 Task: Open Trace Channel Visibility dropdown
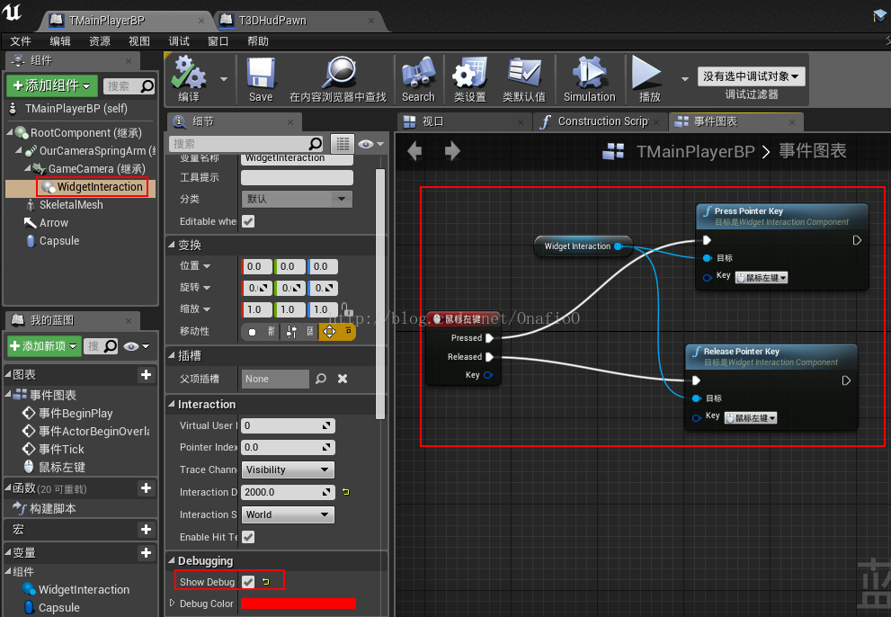(288, 469)
